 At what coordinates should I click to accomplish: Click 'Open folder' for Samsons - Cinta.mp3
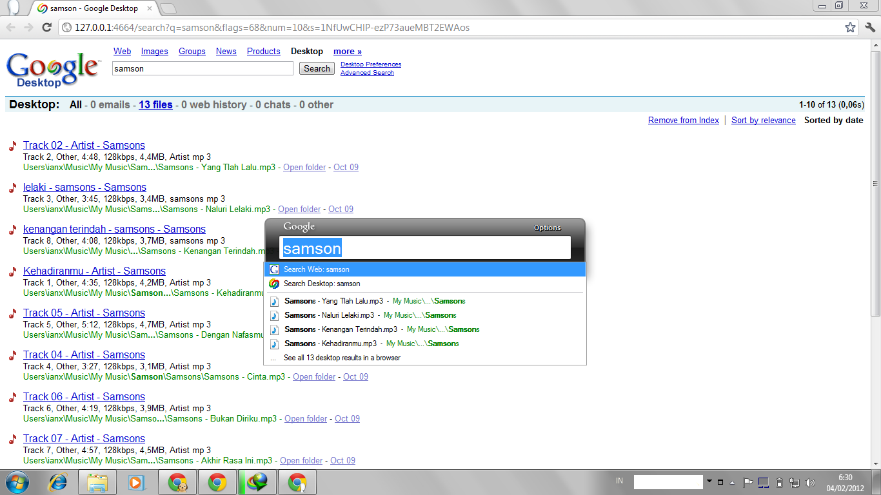pyautogui.click(x=314, y=377)
